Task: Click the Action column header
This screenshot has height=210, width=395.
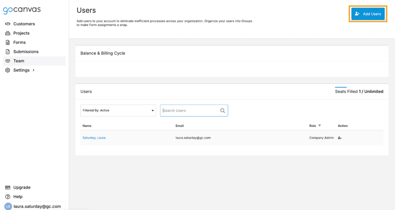Action: [343, 126]
